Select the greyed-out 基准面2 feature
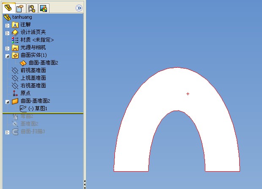The height and width of the screenshot is (189, 262). coord(29,124)
